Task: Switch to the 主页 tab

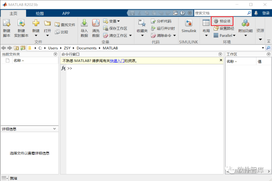Action: 13,13
